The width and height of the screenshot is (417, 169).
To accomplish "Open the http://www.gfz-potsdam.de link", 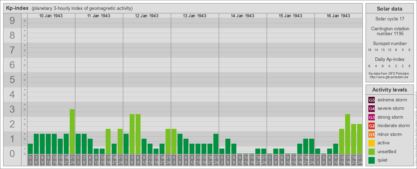I will coord(389,77).
